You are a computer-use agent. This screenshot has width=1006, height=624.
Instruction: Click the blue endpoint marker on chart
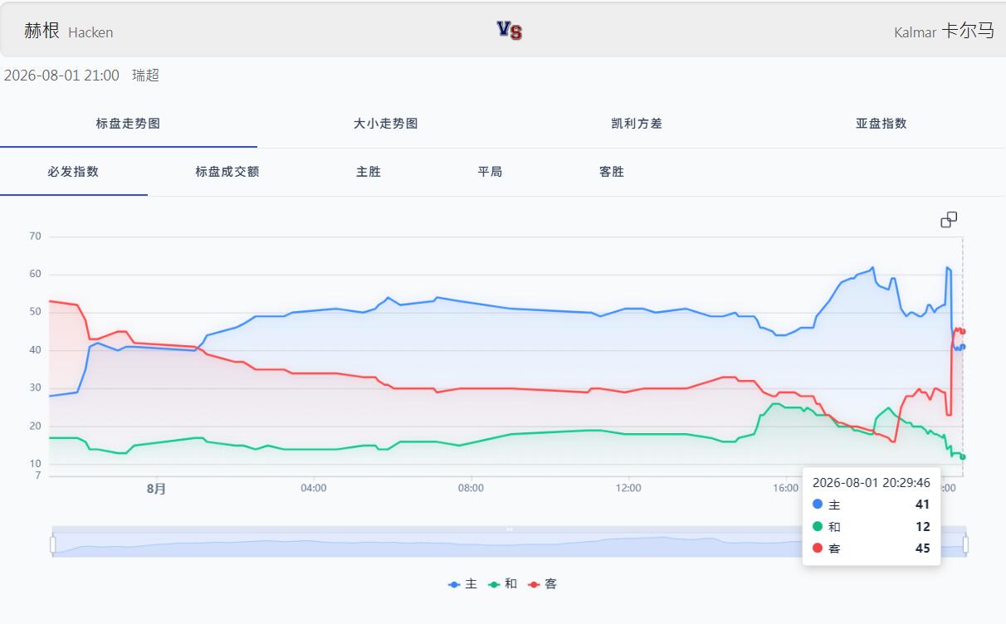click(963, 347)
